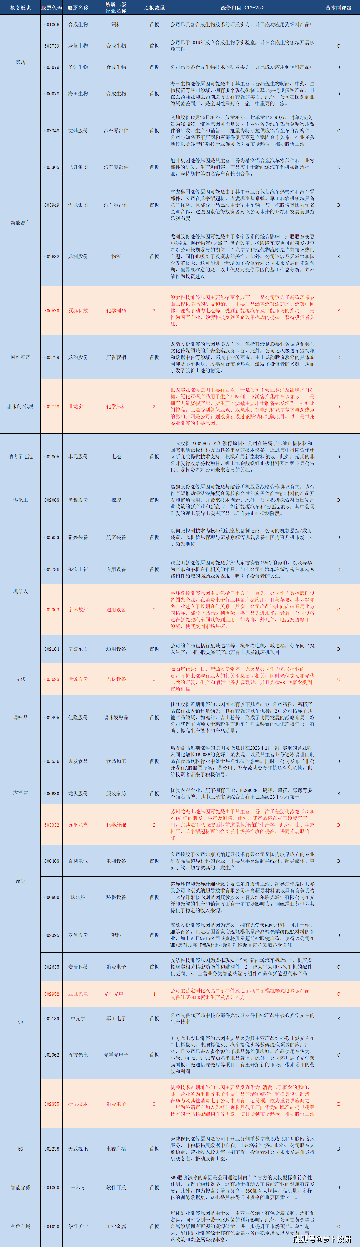Click stock name 天威视讯
The height and width of the screenshot is (1247, 360).
coord(78,1149)
